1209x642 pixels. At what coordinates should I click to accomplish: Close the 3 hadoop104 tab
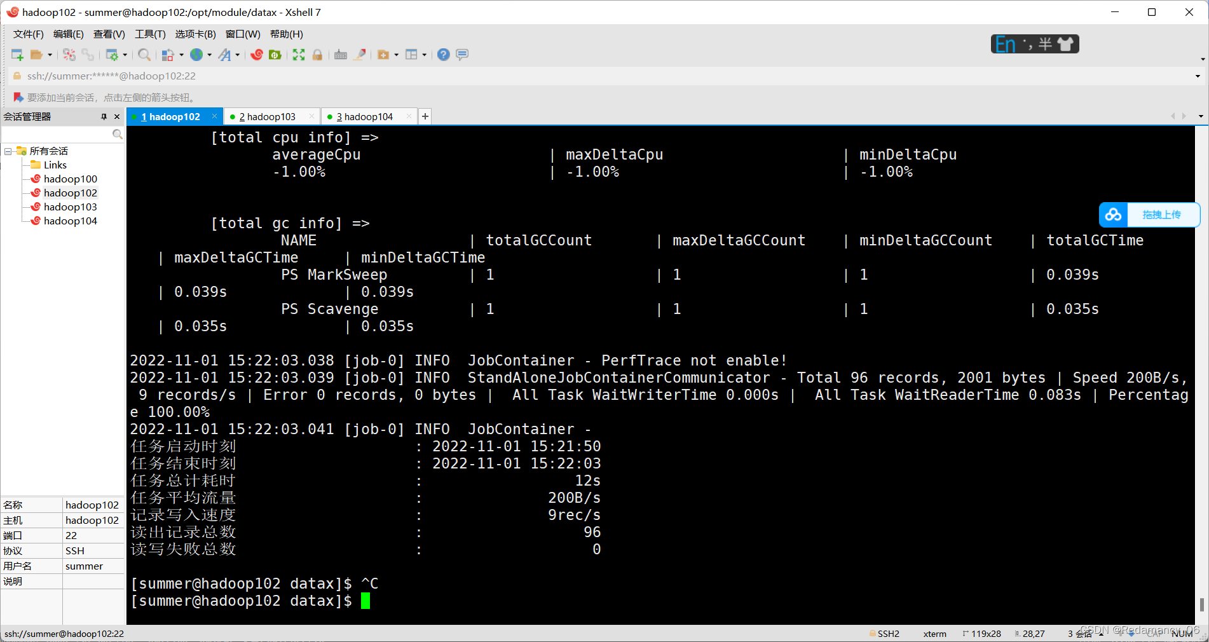pos(409,116)
